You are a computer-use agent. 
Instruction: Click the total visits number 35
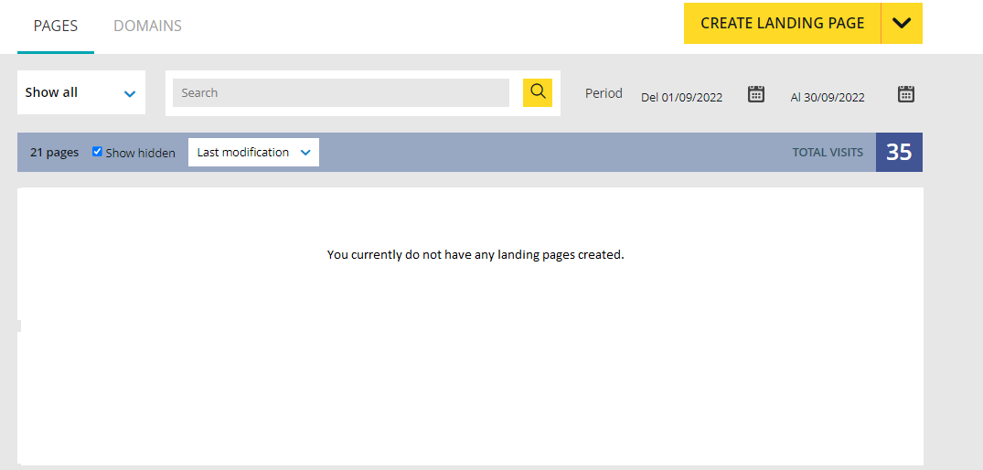pos(899,153)
